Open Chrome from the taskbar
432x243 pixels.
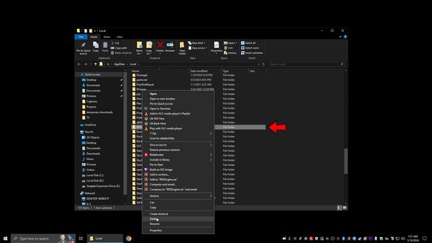point(129,238)
